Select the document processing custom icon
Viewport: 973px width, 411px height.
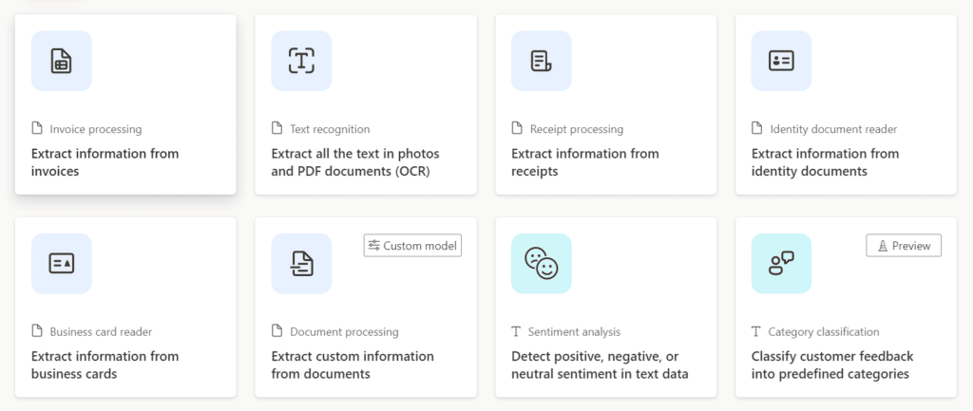[x=301, y=264]
